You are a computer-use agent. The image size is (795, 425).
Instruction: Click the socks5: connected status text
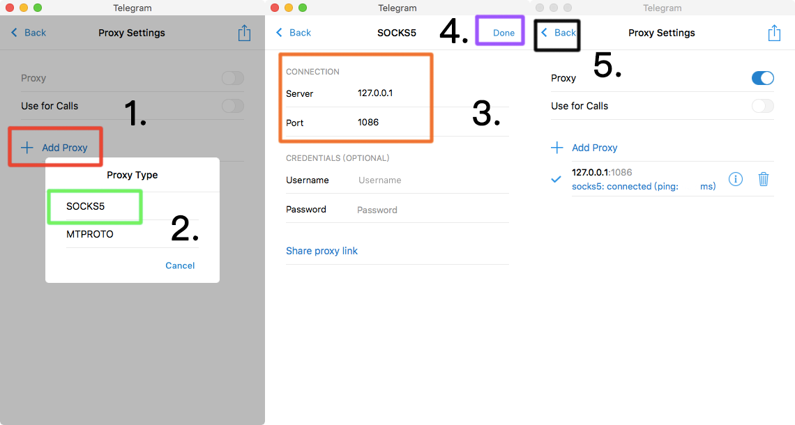pos(644,187)
